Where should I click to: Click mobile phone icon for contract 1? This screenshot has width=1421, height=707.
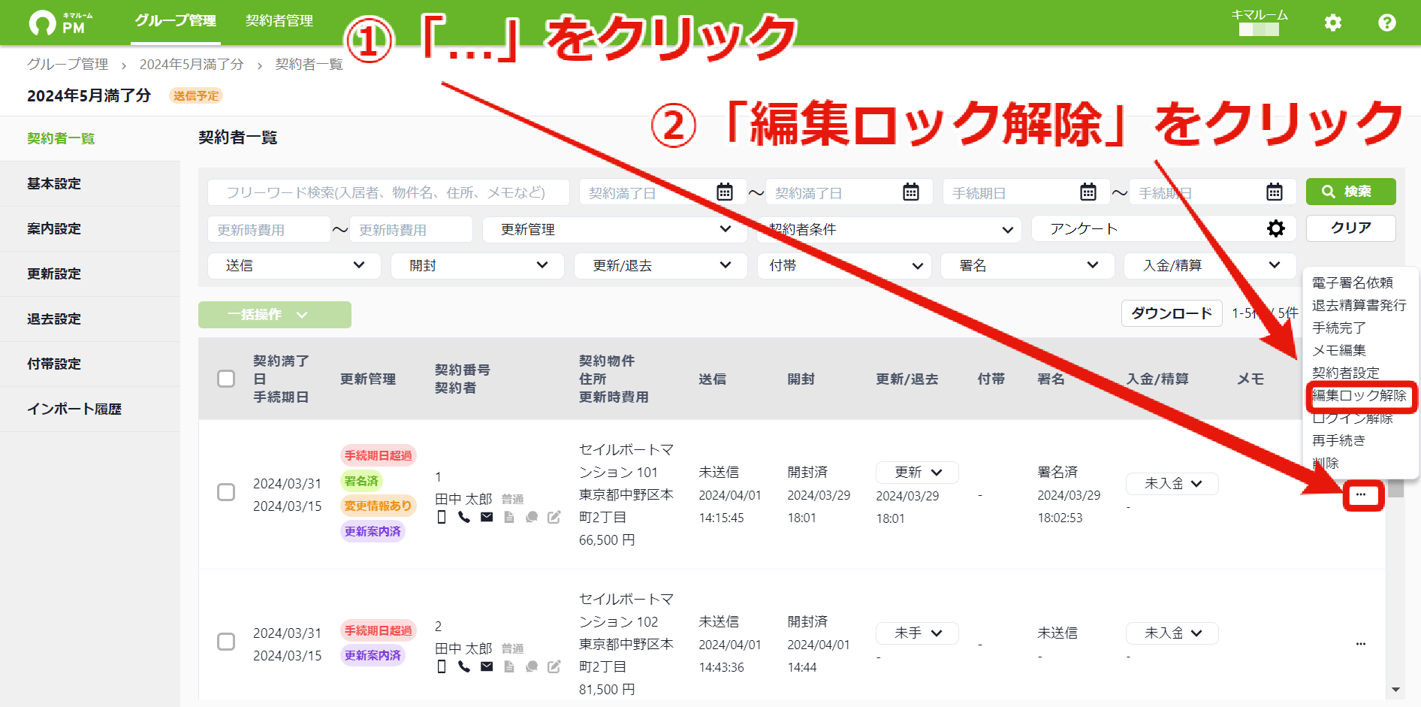point(442,517)
